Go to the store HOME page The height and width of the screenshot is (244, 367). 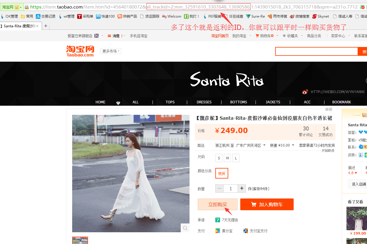click(100, 102)
